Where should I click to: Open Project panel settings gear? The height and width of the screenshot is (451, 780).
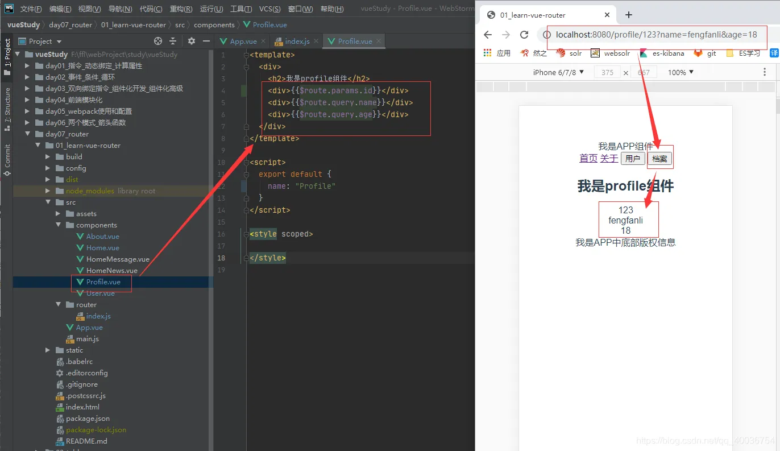tap(192, 41)
